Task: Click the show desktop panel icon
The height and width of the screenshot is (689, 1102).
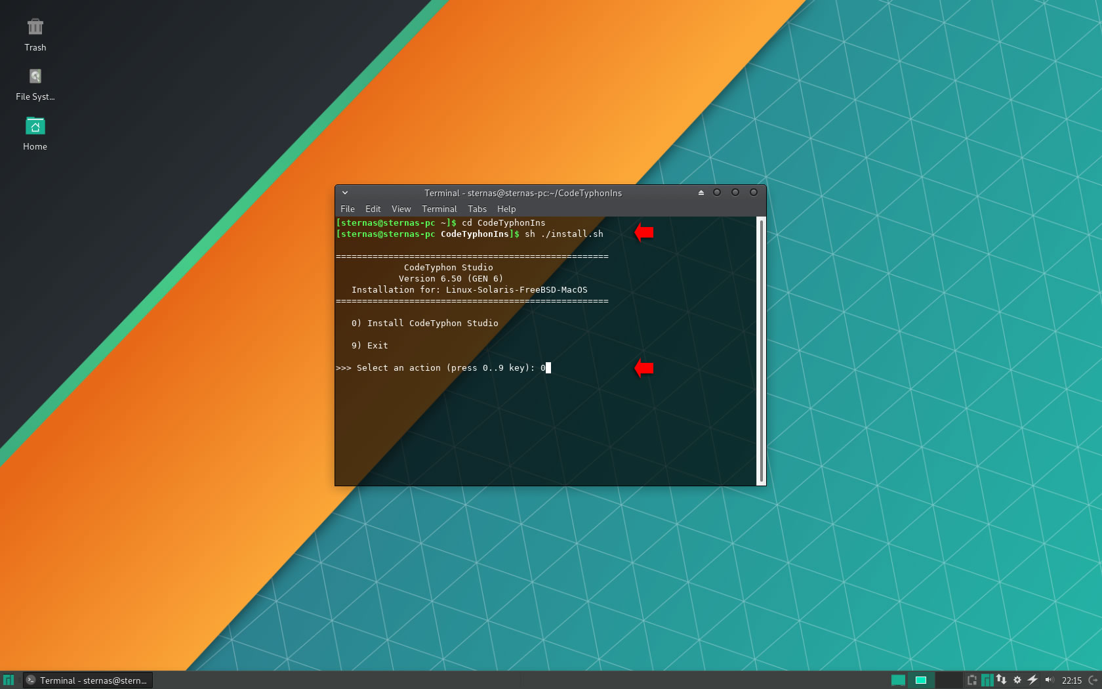Action: 898,680
